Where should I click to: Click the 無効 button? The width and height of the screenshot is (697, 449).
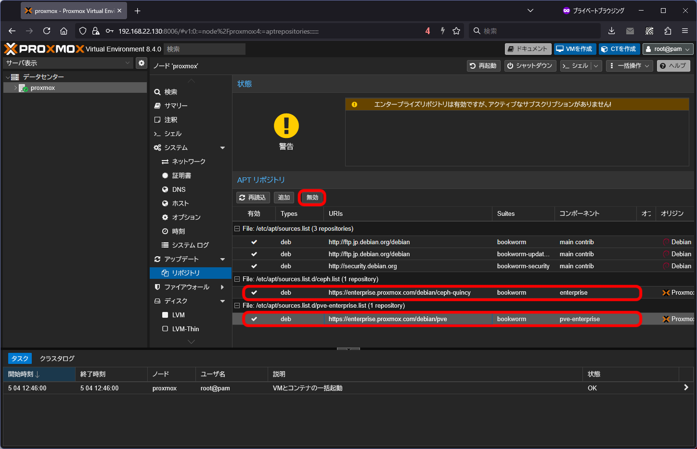point(312,198)
